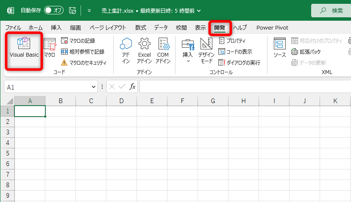Switch to the 表示 tab

click(201, 27)
